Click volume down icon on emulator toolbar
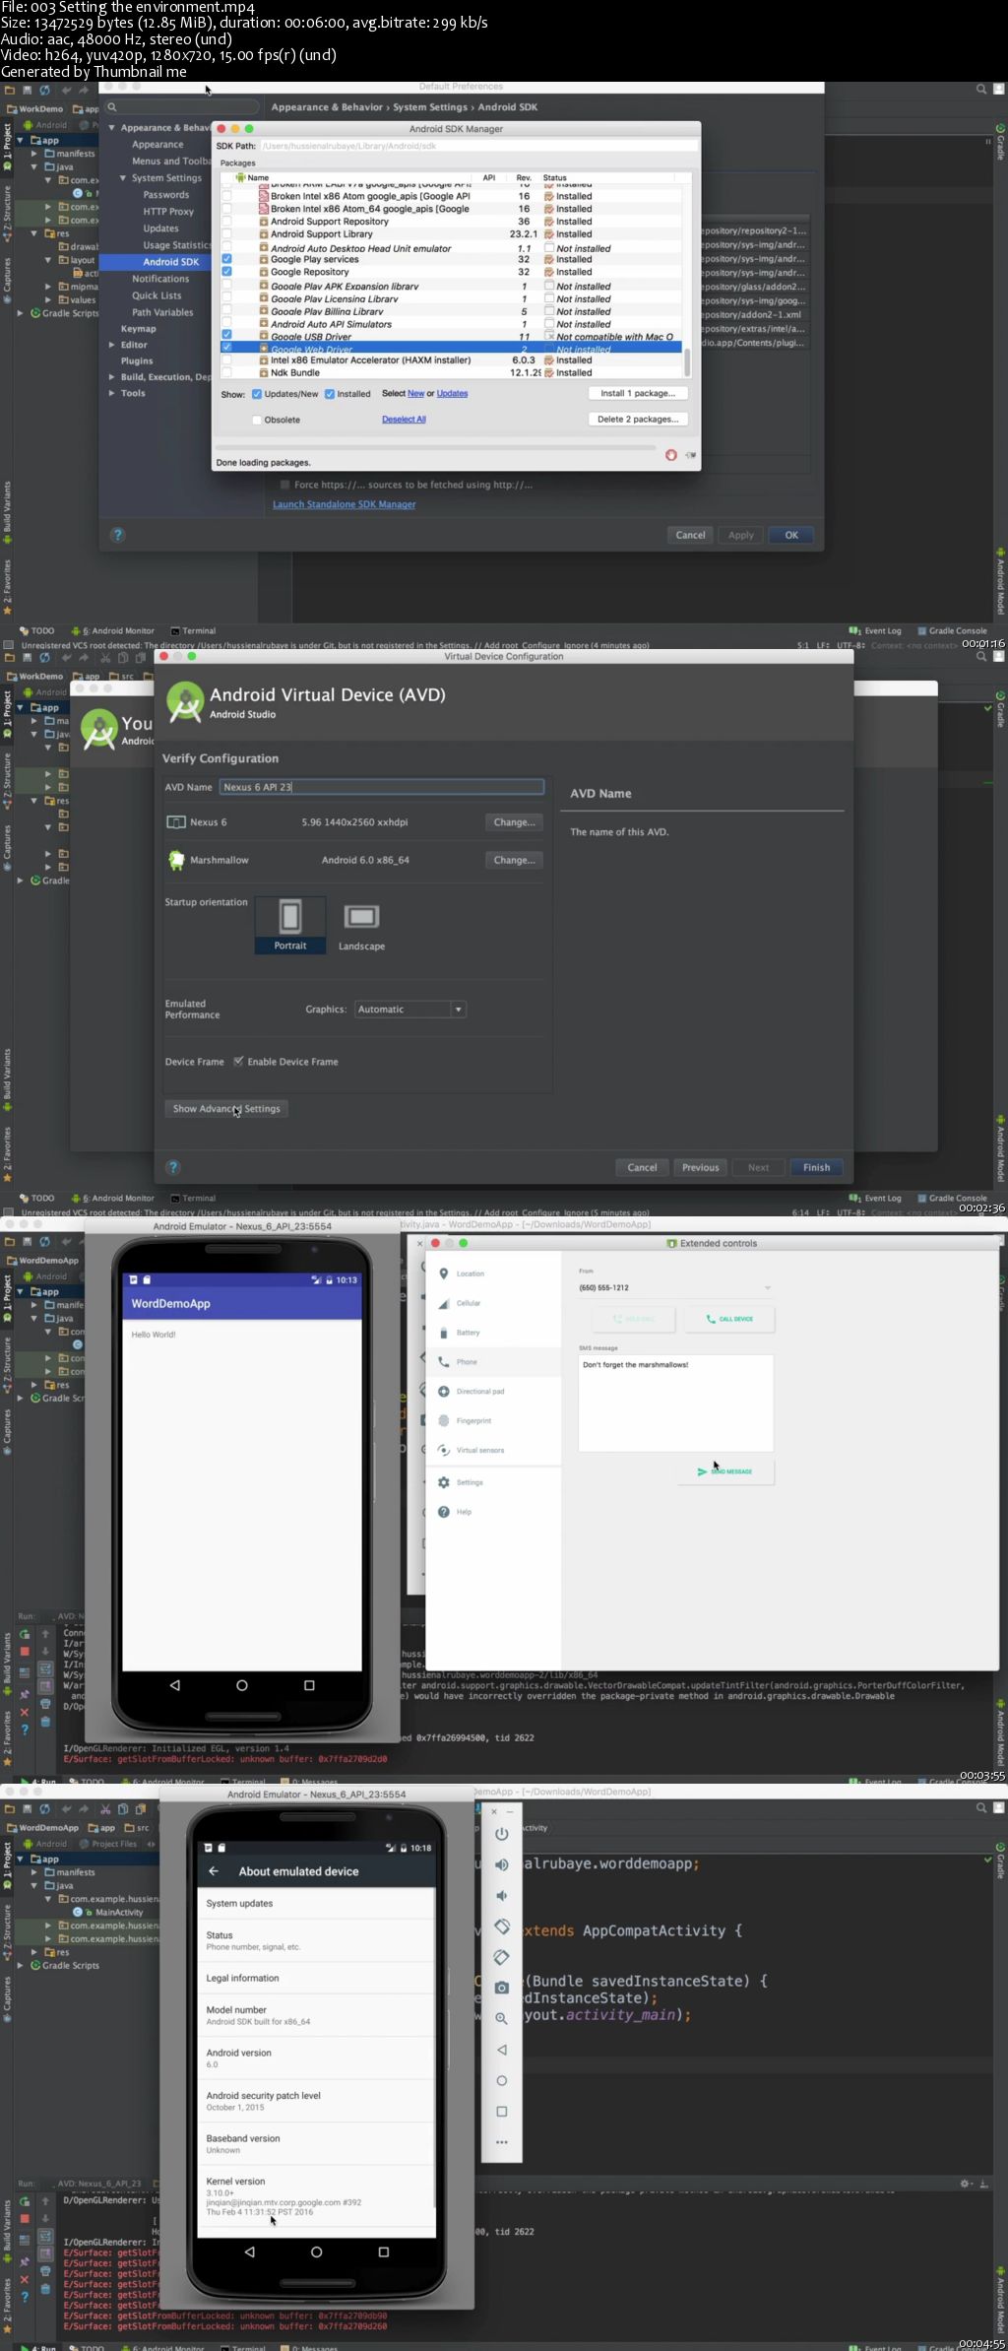 501,1895
